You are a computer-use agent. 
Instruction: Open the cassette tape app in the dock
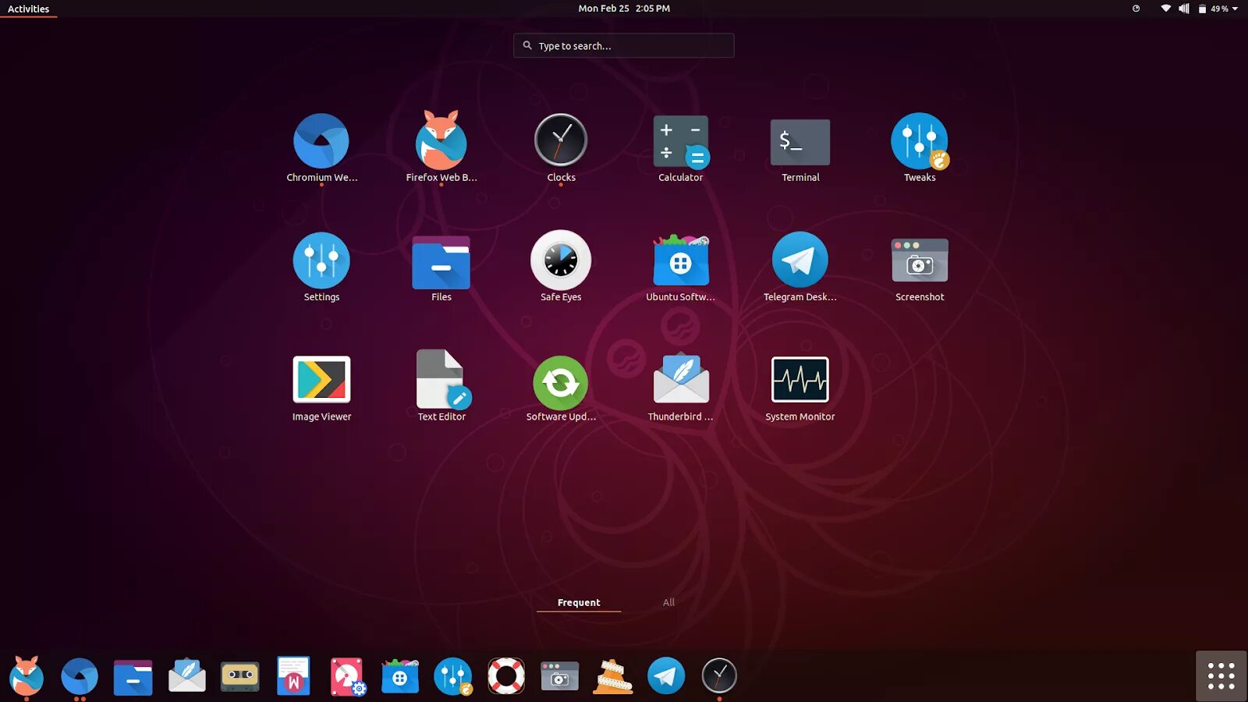pyautogui.click(x=239, y=676)
